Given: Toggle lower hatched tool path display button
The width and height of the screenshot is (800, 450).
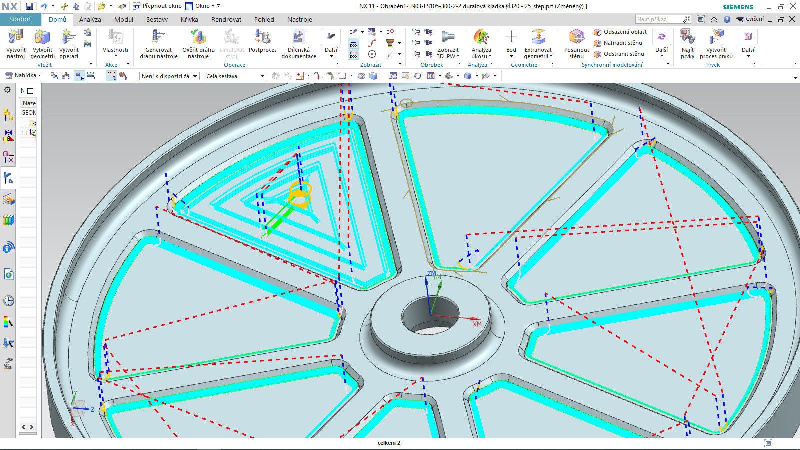Looking at the screenshot, I should (x=354, y=55).
